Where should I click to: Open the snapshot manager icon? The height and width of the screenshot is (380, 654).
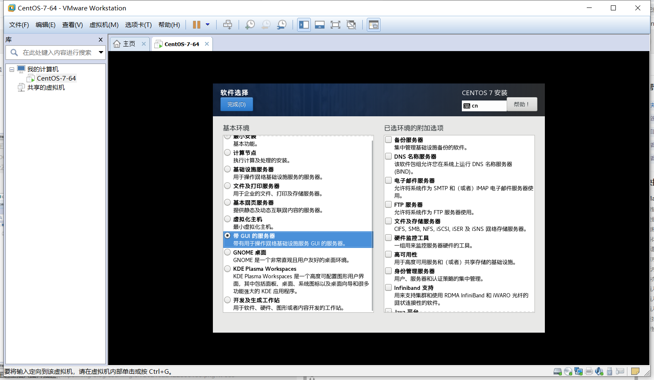pos(281,25)
